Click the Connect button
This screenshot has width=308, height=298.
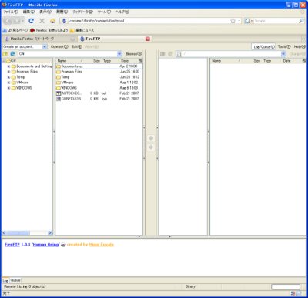tap(59, 46)
